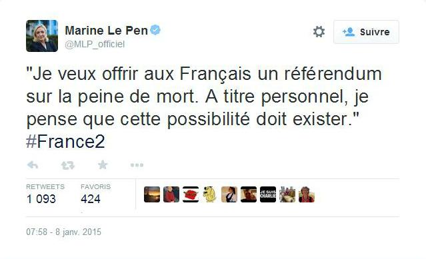Retweet this tweet using the retweet icon
This screenshot has width=426, height=259.
(67, 165)
